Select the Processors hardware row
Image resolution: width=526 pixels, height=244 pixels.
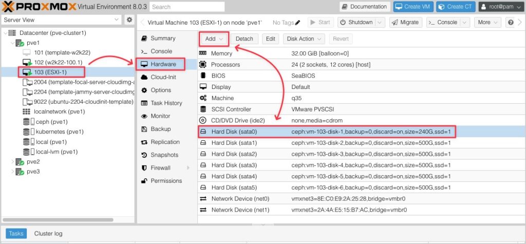(362, 64)
